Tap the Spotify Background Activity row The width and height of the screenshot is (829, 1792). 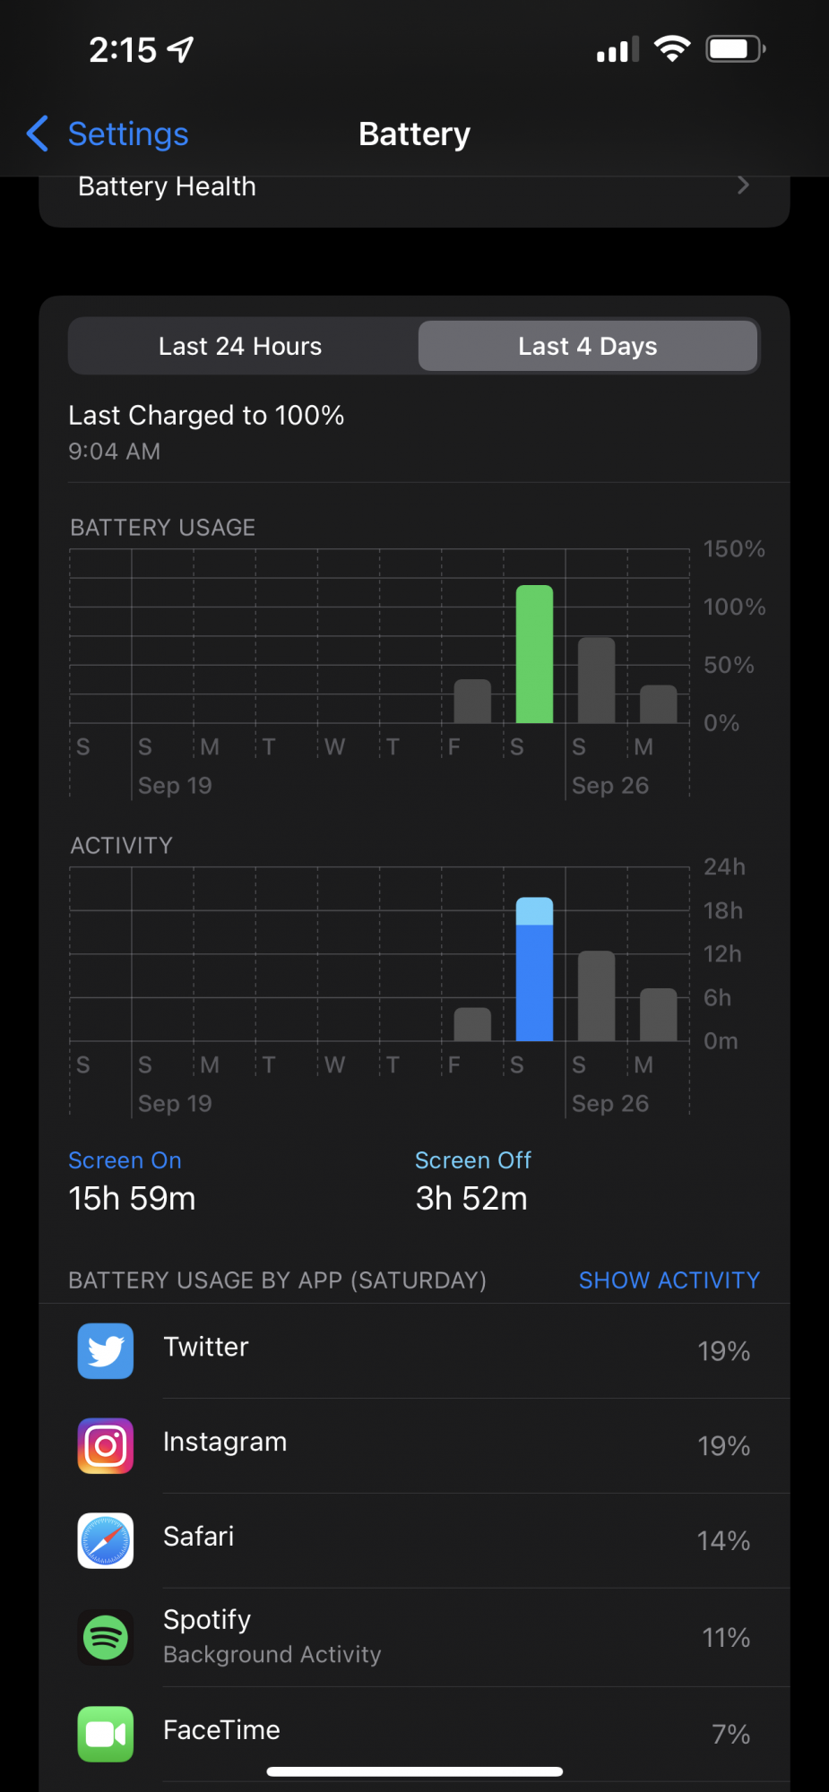(414, 1637)
